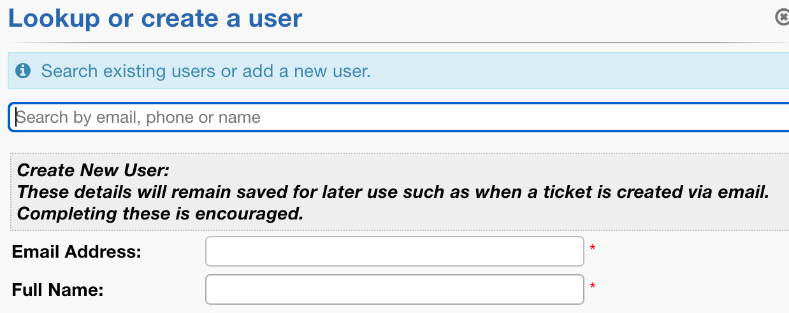Click into the Full Name text field
Viewport: 789px width, 313px height.
[x=394, y=289]
